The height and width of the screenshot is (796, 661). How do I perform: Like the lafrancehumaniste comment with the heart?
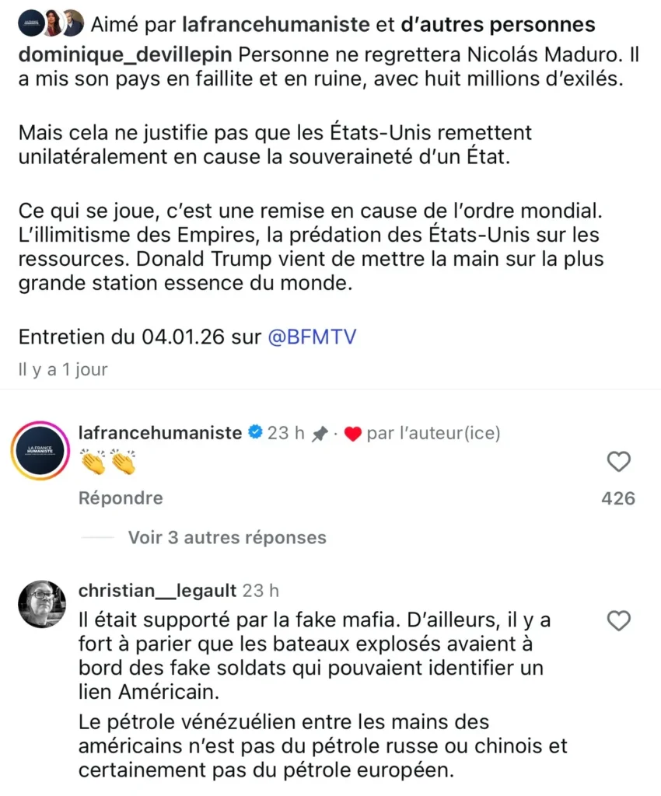pos(618,463)
